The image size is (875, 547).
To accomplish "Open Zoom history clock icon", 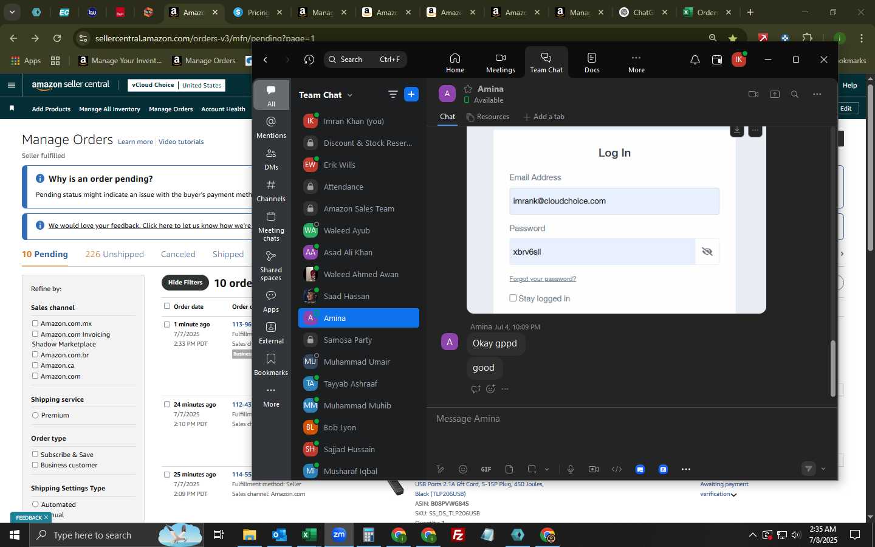I will click(x=309, y=60).
